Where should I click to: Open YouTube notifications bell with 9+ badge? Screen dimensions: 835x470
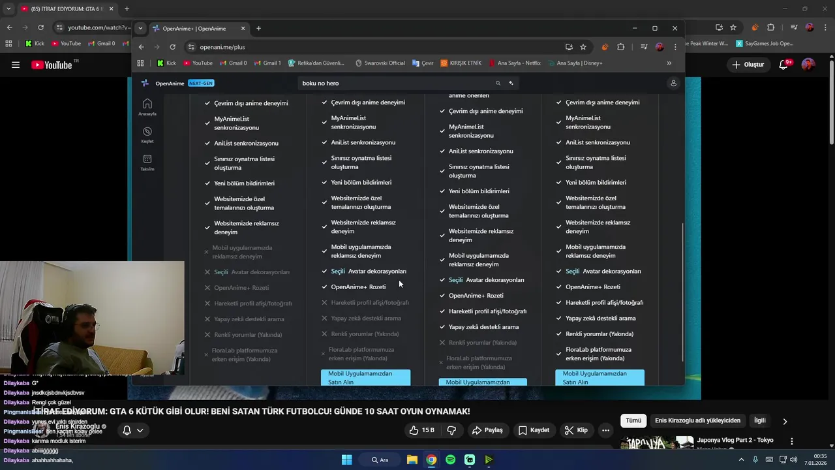(x=785, y=65)
